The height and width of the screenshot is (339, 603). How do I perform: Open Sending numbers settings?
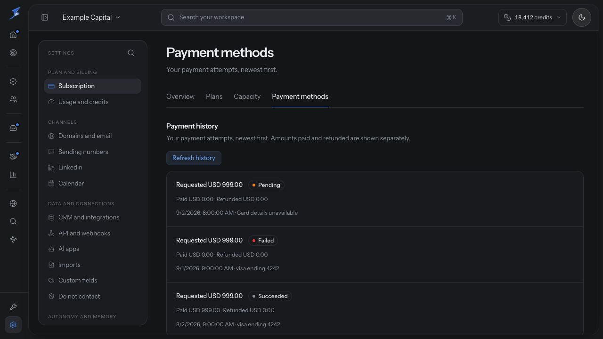93,152
